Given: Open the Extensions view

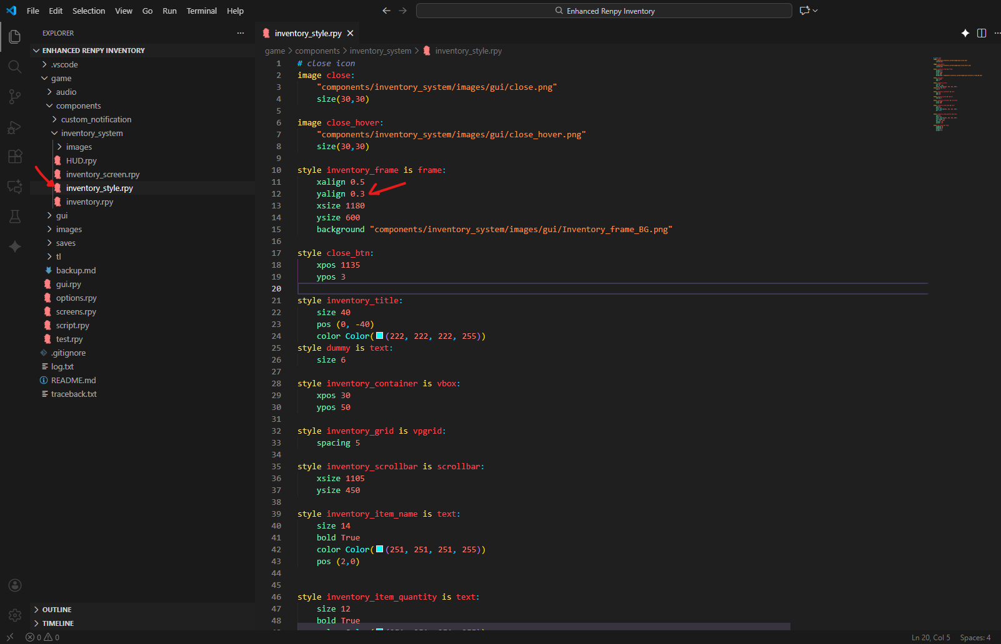Looking at the screenshot, I should [14, 157].
